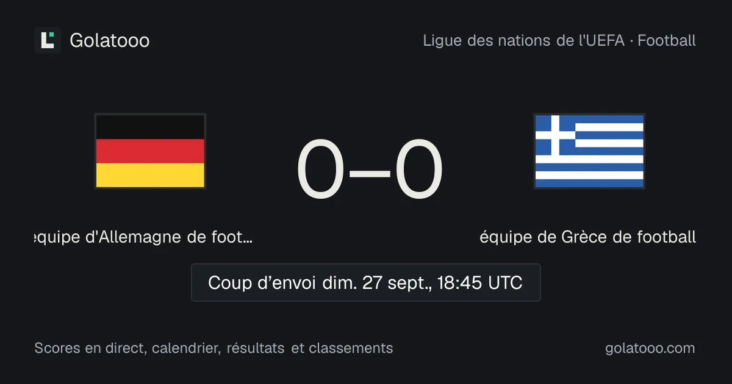Visit the golatooo.com link
The width and height of the screenshot is (732, 384).
click(650, 348)
